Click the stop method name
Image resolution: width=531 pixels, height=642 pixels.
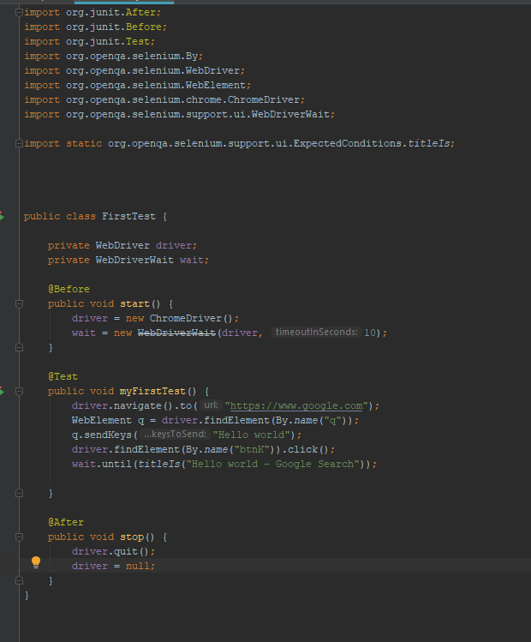point(132,537)
